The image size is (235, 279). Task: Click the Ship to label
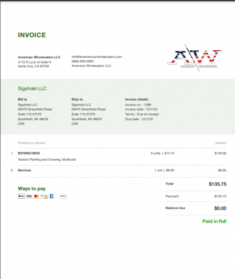coord(77,99)
